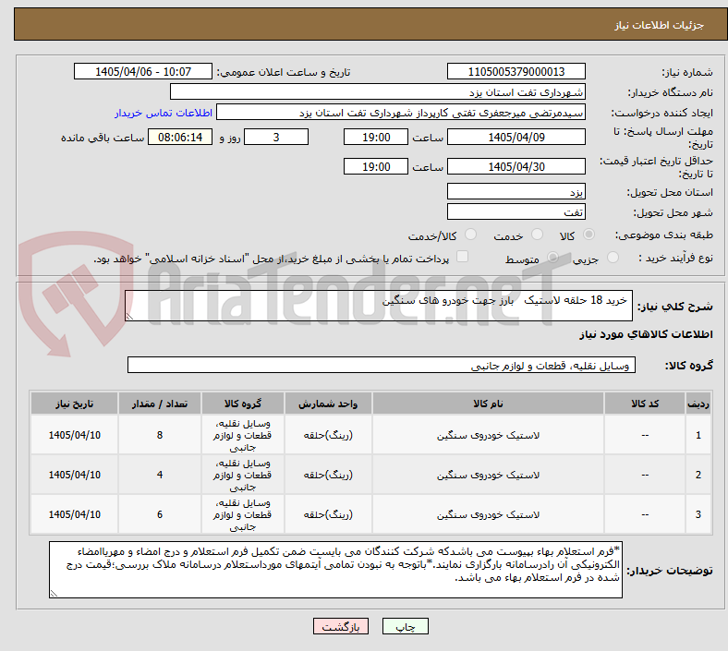Click the buyer notes textarea
Viewport: 728px width, 651px height.
(335, 570)
